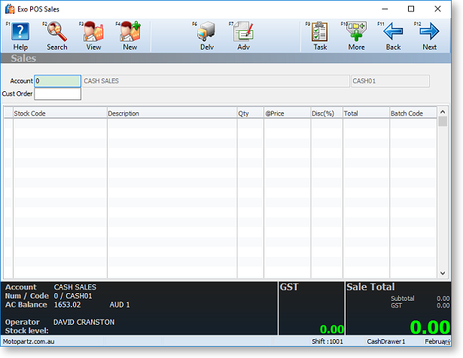Open Help with the question mark icon

[20, 33]
